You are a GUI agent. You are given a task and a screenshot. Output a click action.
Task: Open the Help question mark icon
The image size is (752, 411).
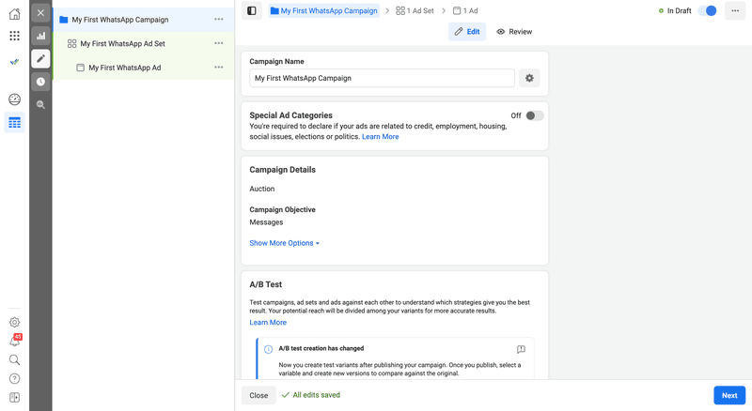14,379
